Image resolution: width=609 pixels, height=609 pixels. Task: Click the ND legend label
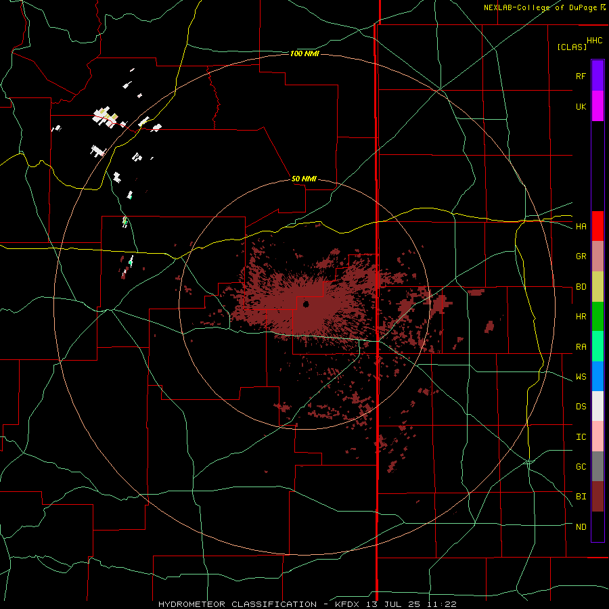pos(581,527)
